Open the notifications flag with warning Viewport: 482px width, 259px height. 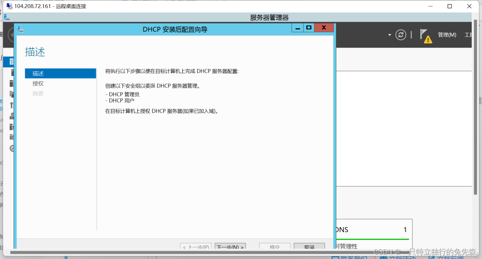(x=426, y=36)
